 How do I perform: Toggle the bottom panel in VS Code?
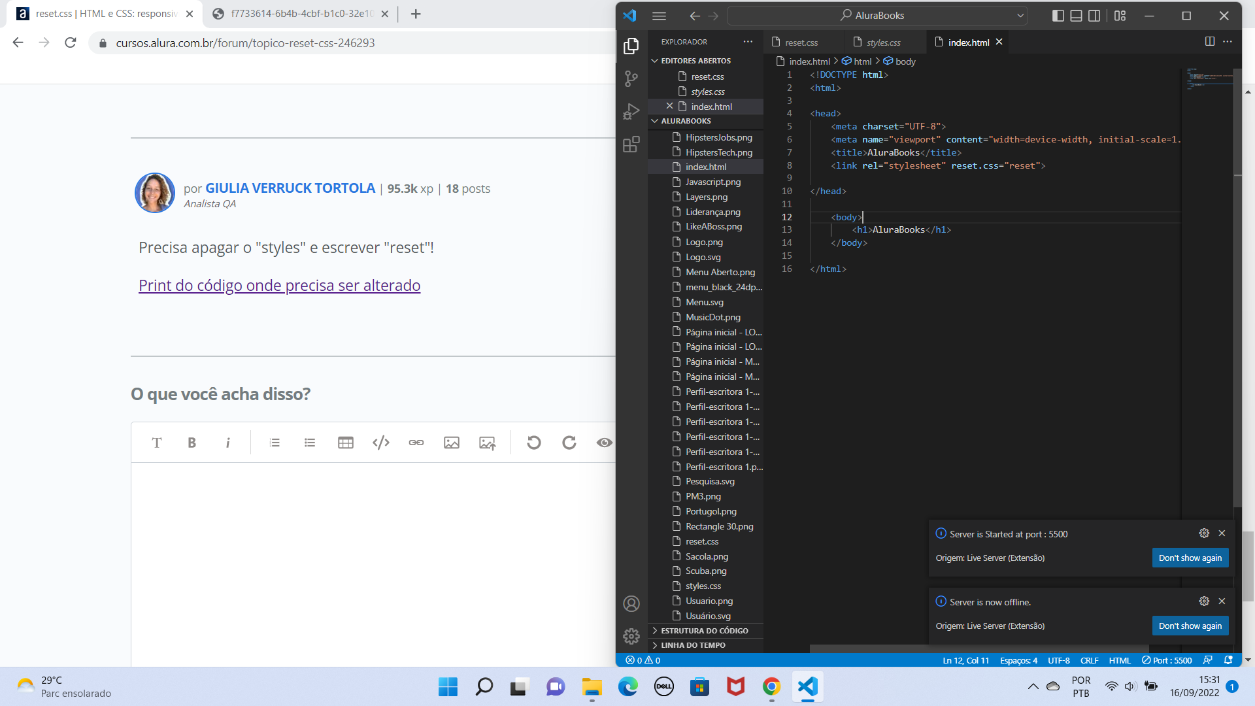(1076, 16)
